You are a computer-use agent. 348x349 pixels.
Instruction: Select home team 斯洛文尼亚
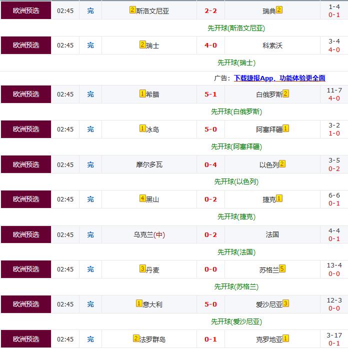152,11
